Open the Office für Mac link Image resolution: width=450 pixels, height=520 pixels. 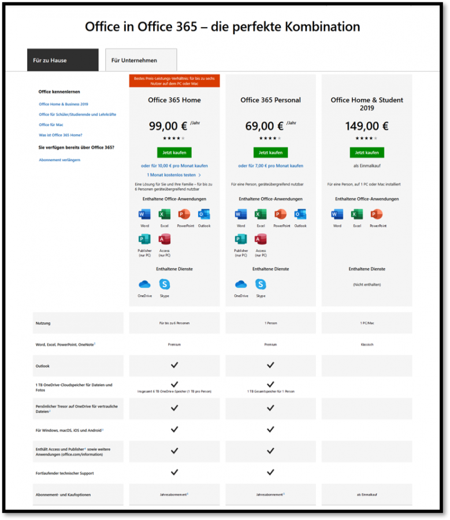51,125
